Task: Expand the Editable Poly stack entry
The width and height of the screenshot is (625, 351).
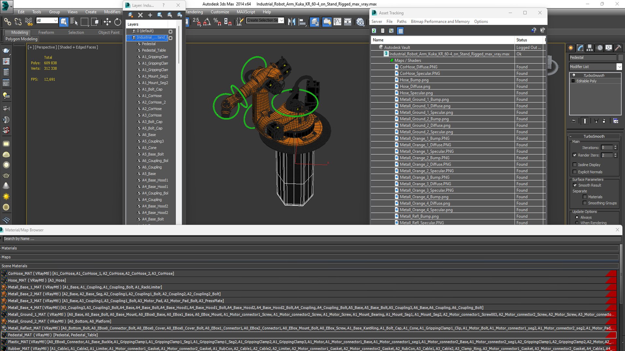Action: tap(573, 81)
